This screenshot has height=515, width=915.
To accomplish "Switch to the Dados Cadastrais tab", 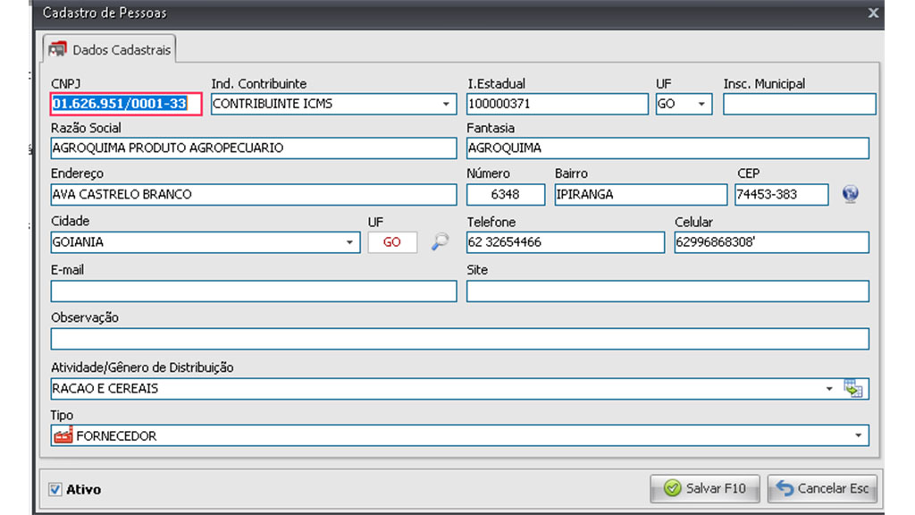I will tap(110, 50).
